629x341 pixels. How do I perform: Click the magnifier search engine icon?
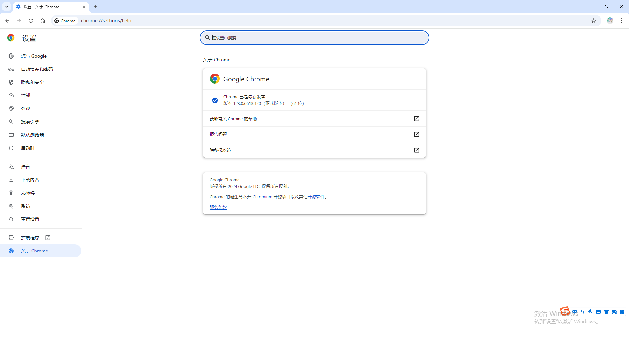pyautogui.click(x=11, y=122)
